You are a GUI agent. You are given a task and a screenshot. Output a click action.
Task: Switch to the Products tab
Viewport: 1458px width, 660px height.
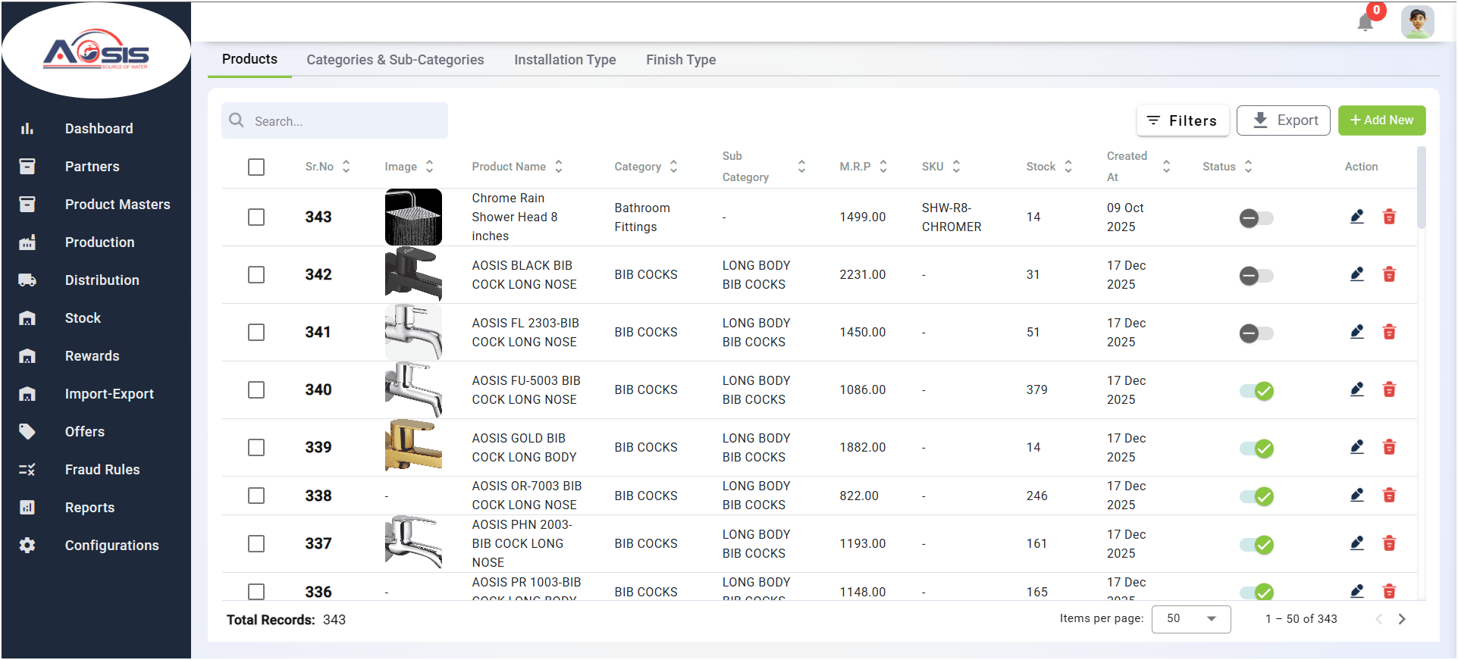click(x=249, y=59)
